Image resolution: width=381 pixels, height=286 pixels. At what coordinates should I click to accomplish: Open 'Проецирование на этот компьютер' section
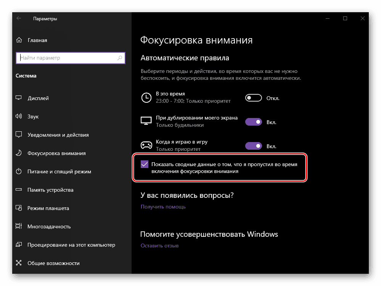(x=71, y=245)
